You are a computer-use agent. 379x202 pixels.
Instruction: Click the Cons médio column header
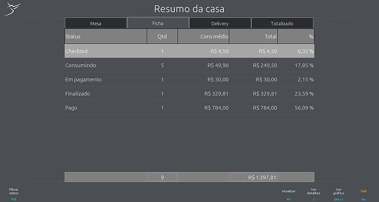pyautogui.click(x=203, y=36)
